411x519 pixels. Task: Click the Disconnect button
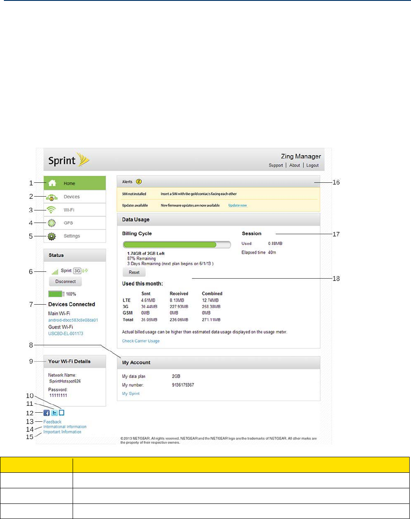coord(65,281)
